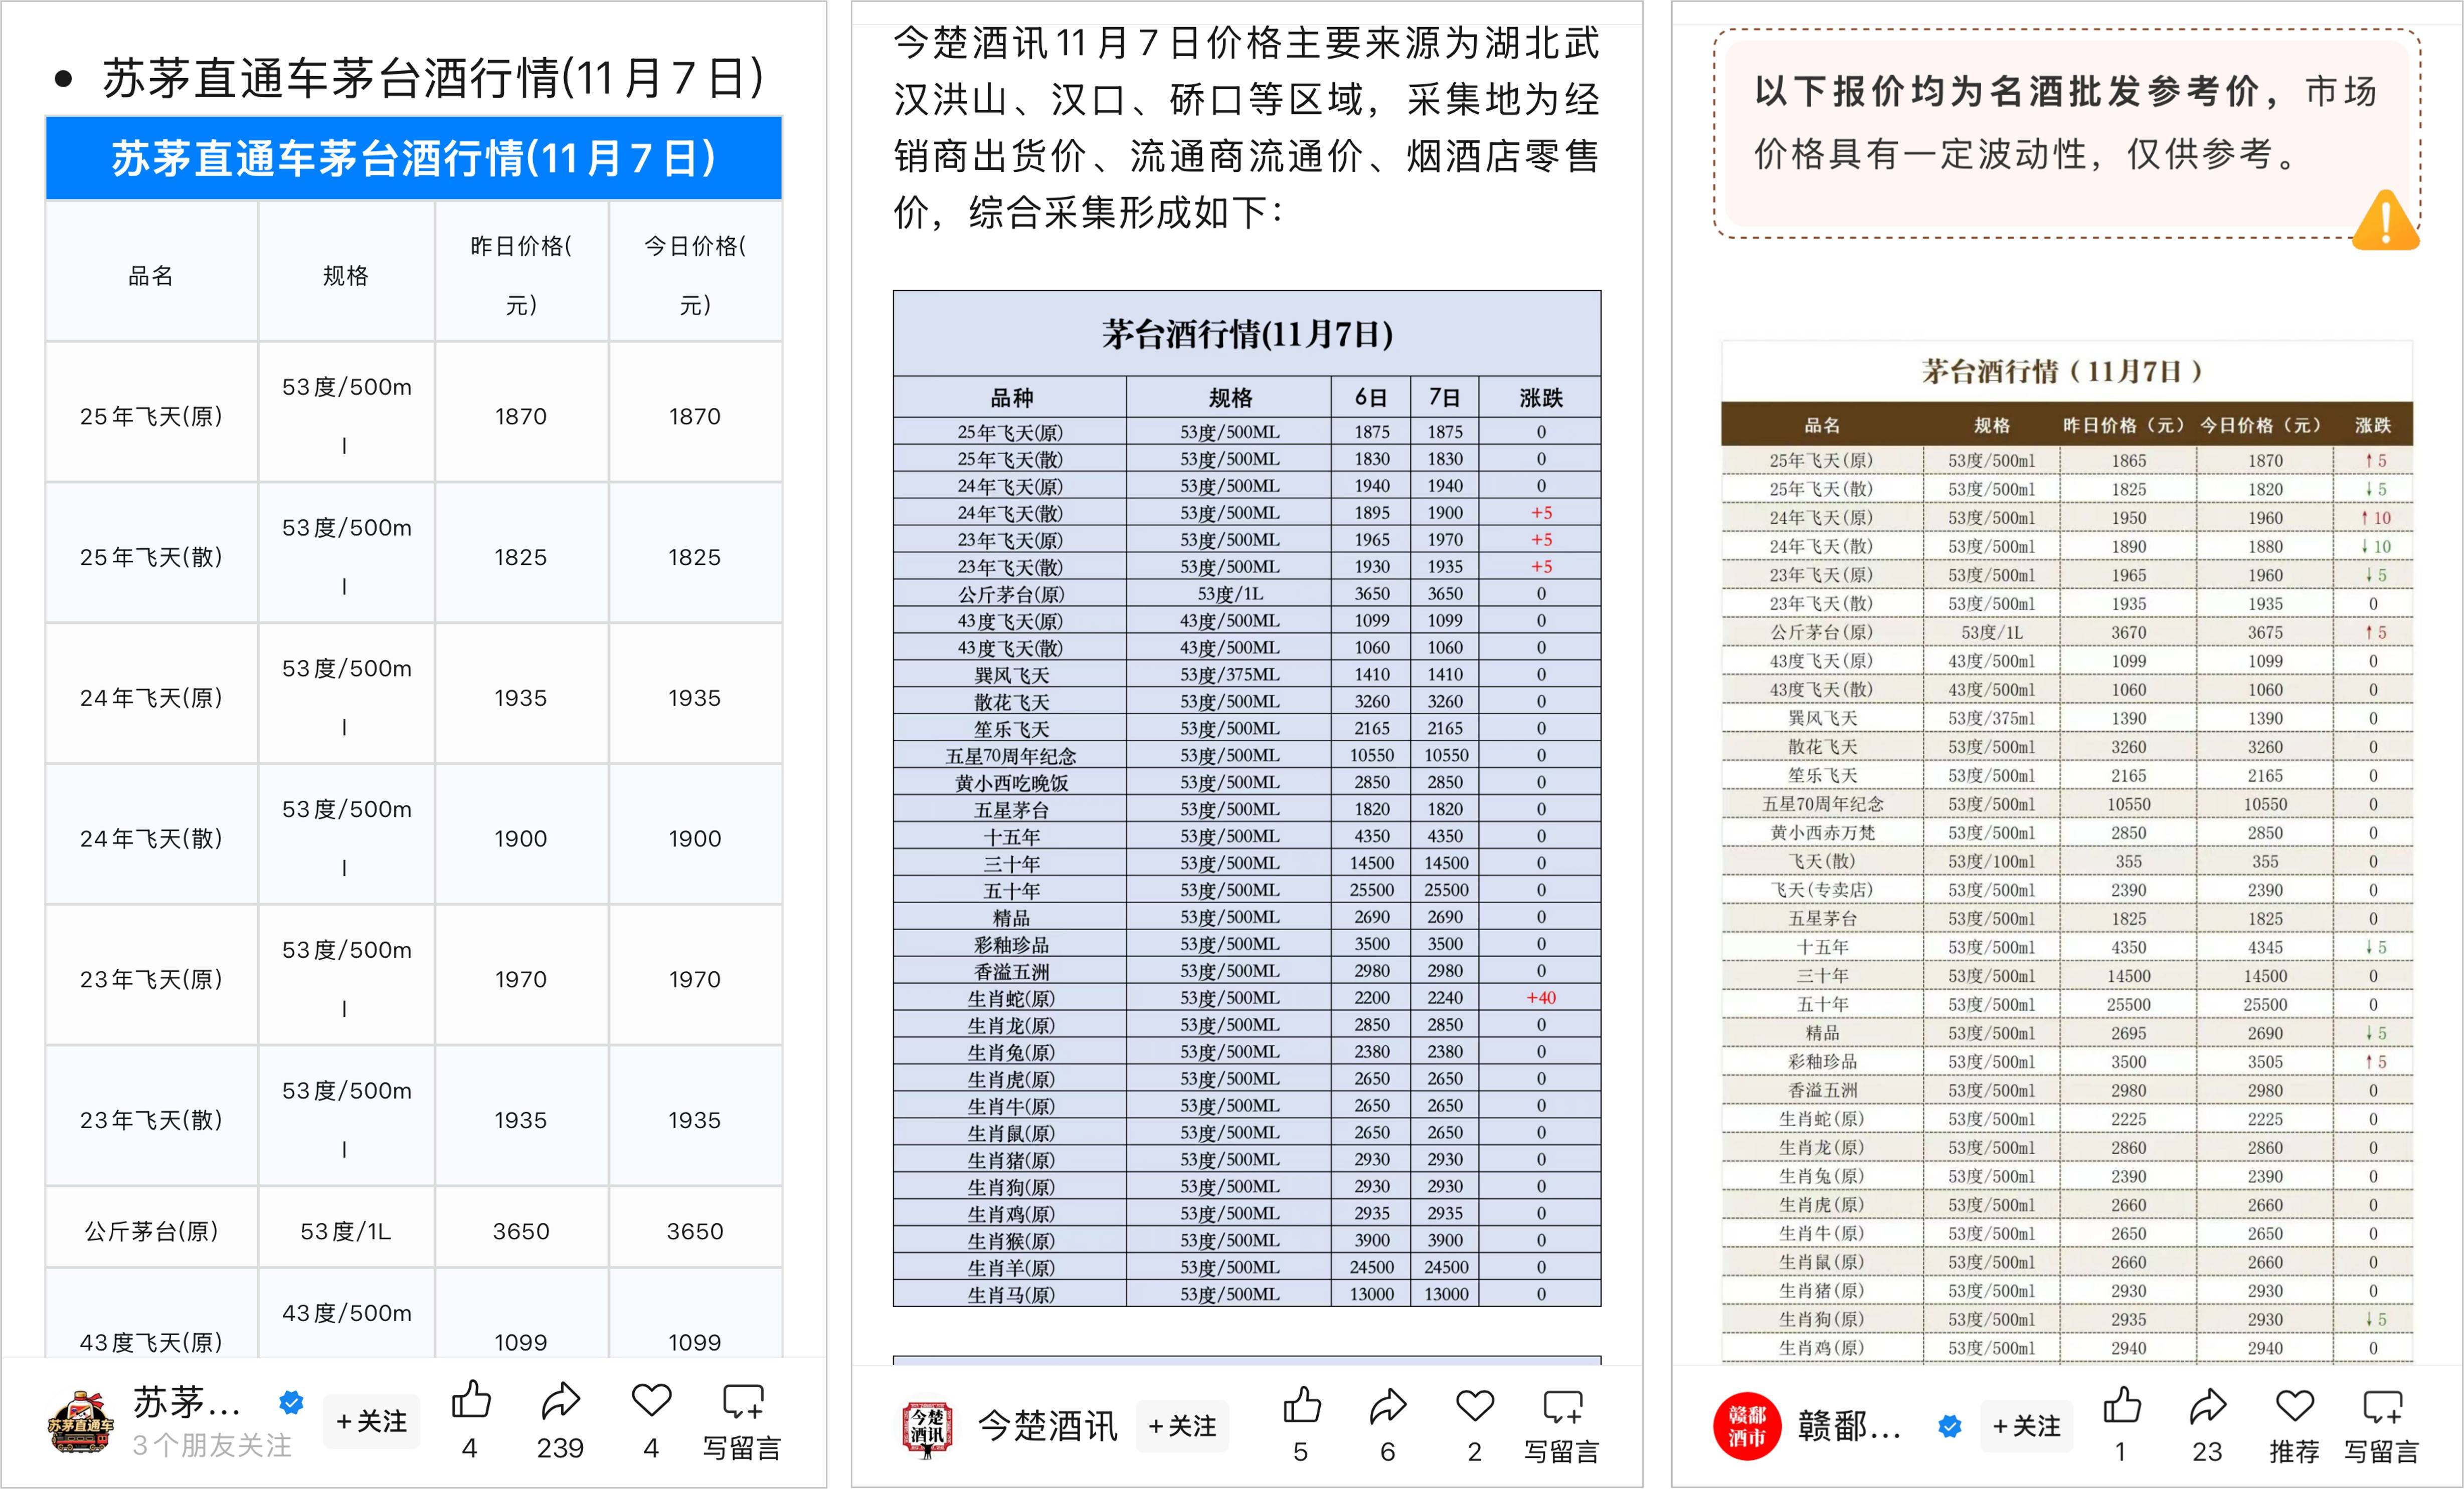Tap share arrow showing 23

[x=2207, y=1405]
